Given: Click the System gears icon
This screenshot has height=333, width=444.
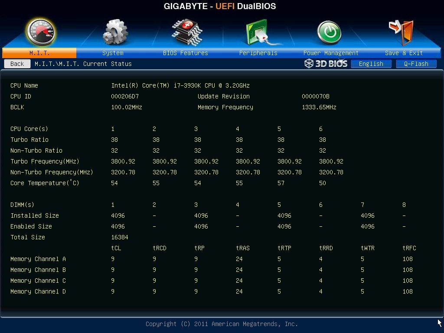Looking at the screenshot, I should click(115, 32).
